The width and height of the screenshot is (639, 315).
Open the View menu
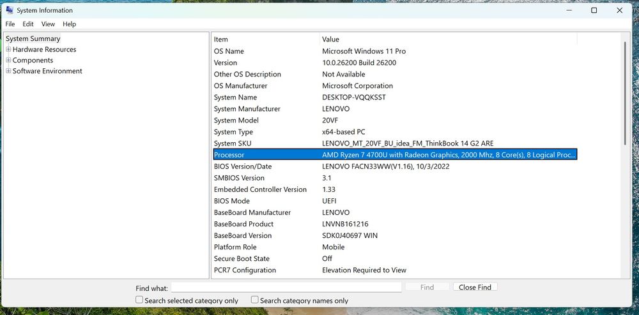(48, 24)
